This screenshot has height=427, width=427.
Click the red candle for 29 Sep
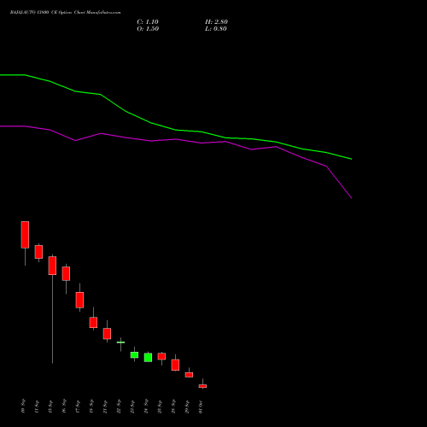pos(189,375)
